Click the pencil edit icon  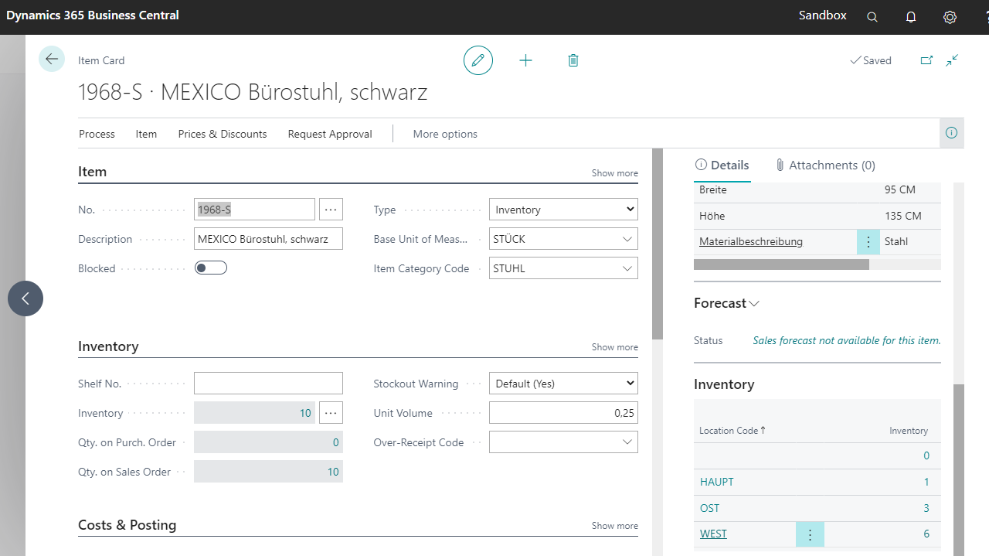478,60
